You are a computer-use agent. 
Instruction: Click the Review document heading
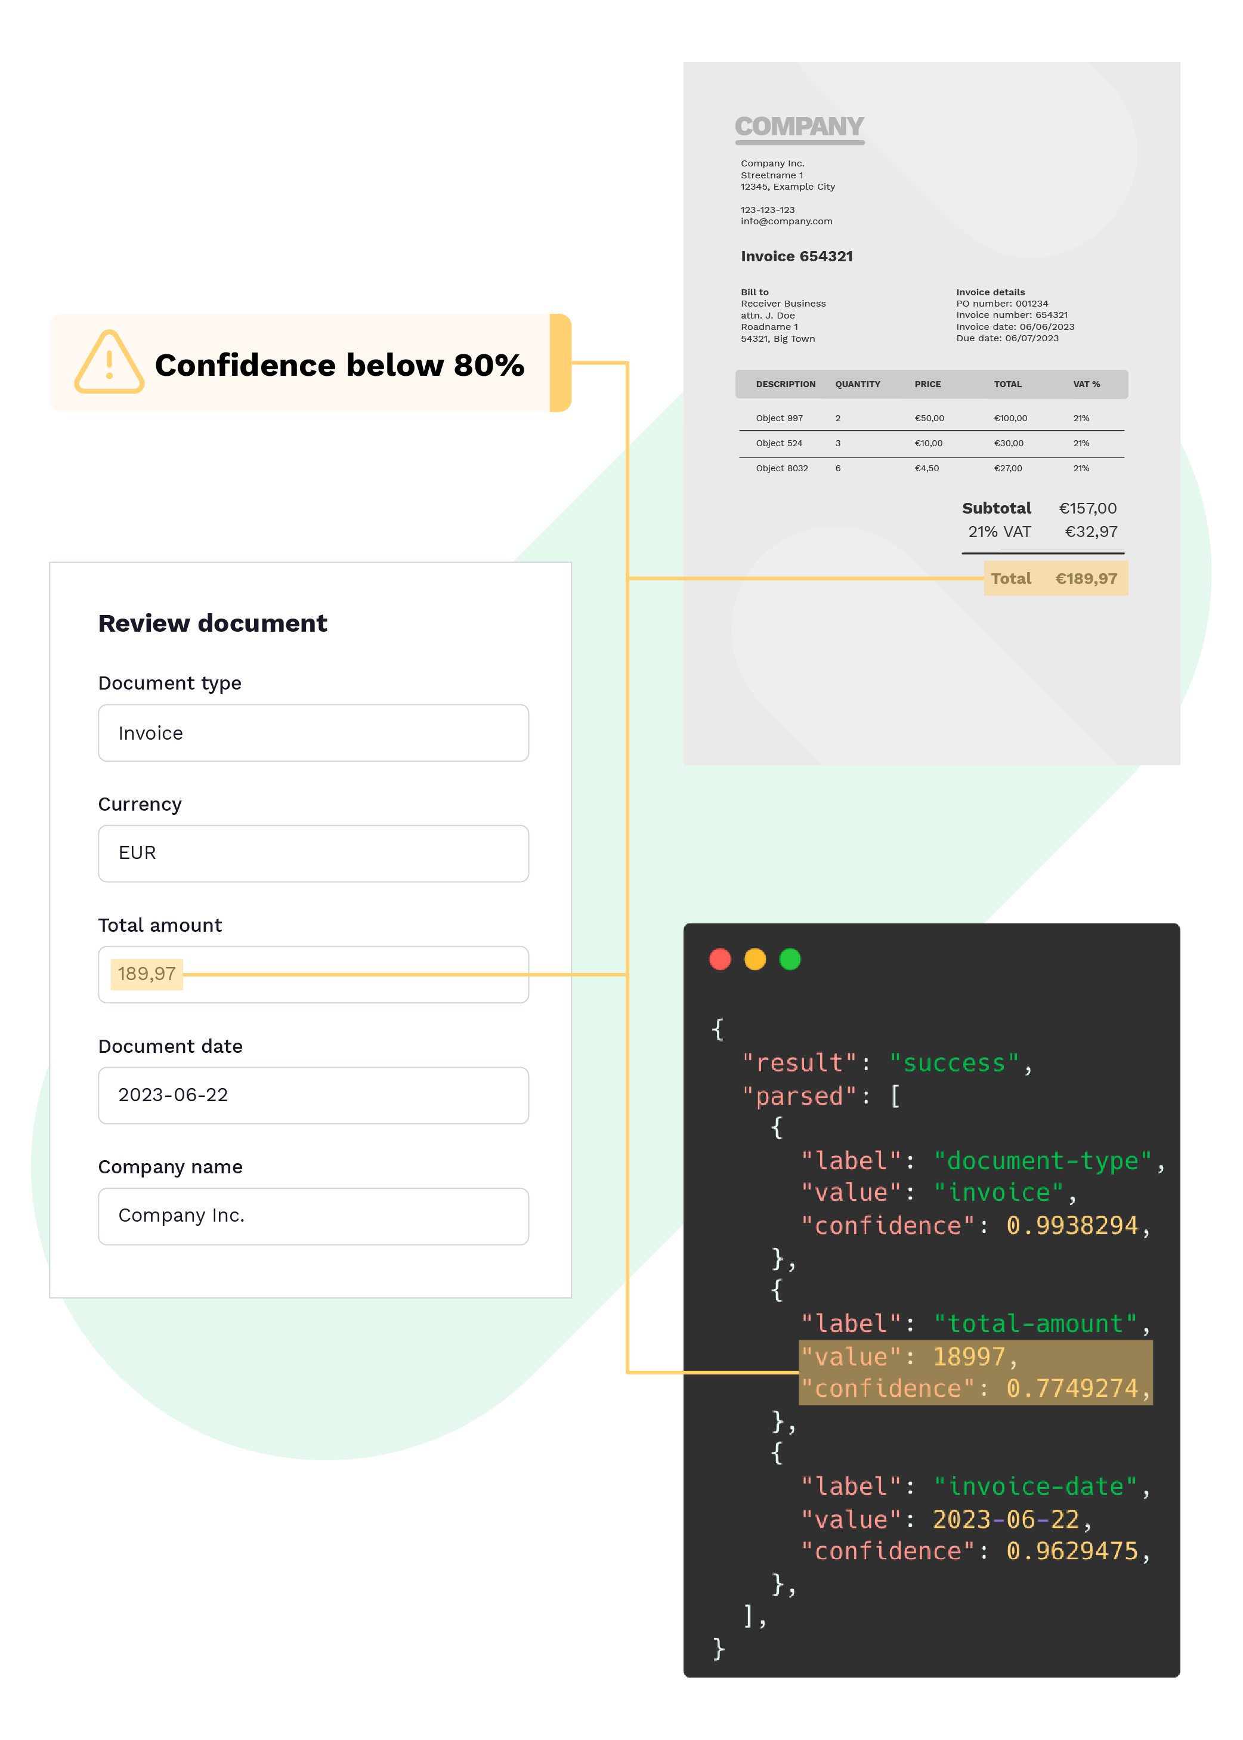[212, 623]
